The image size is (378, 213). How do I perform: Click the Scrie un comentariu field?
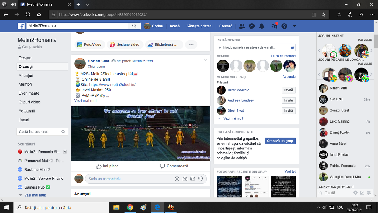click(146, 179)
